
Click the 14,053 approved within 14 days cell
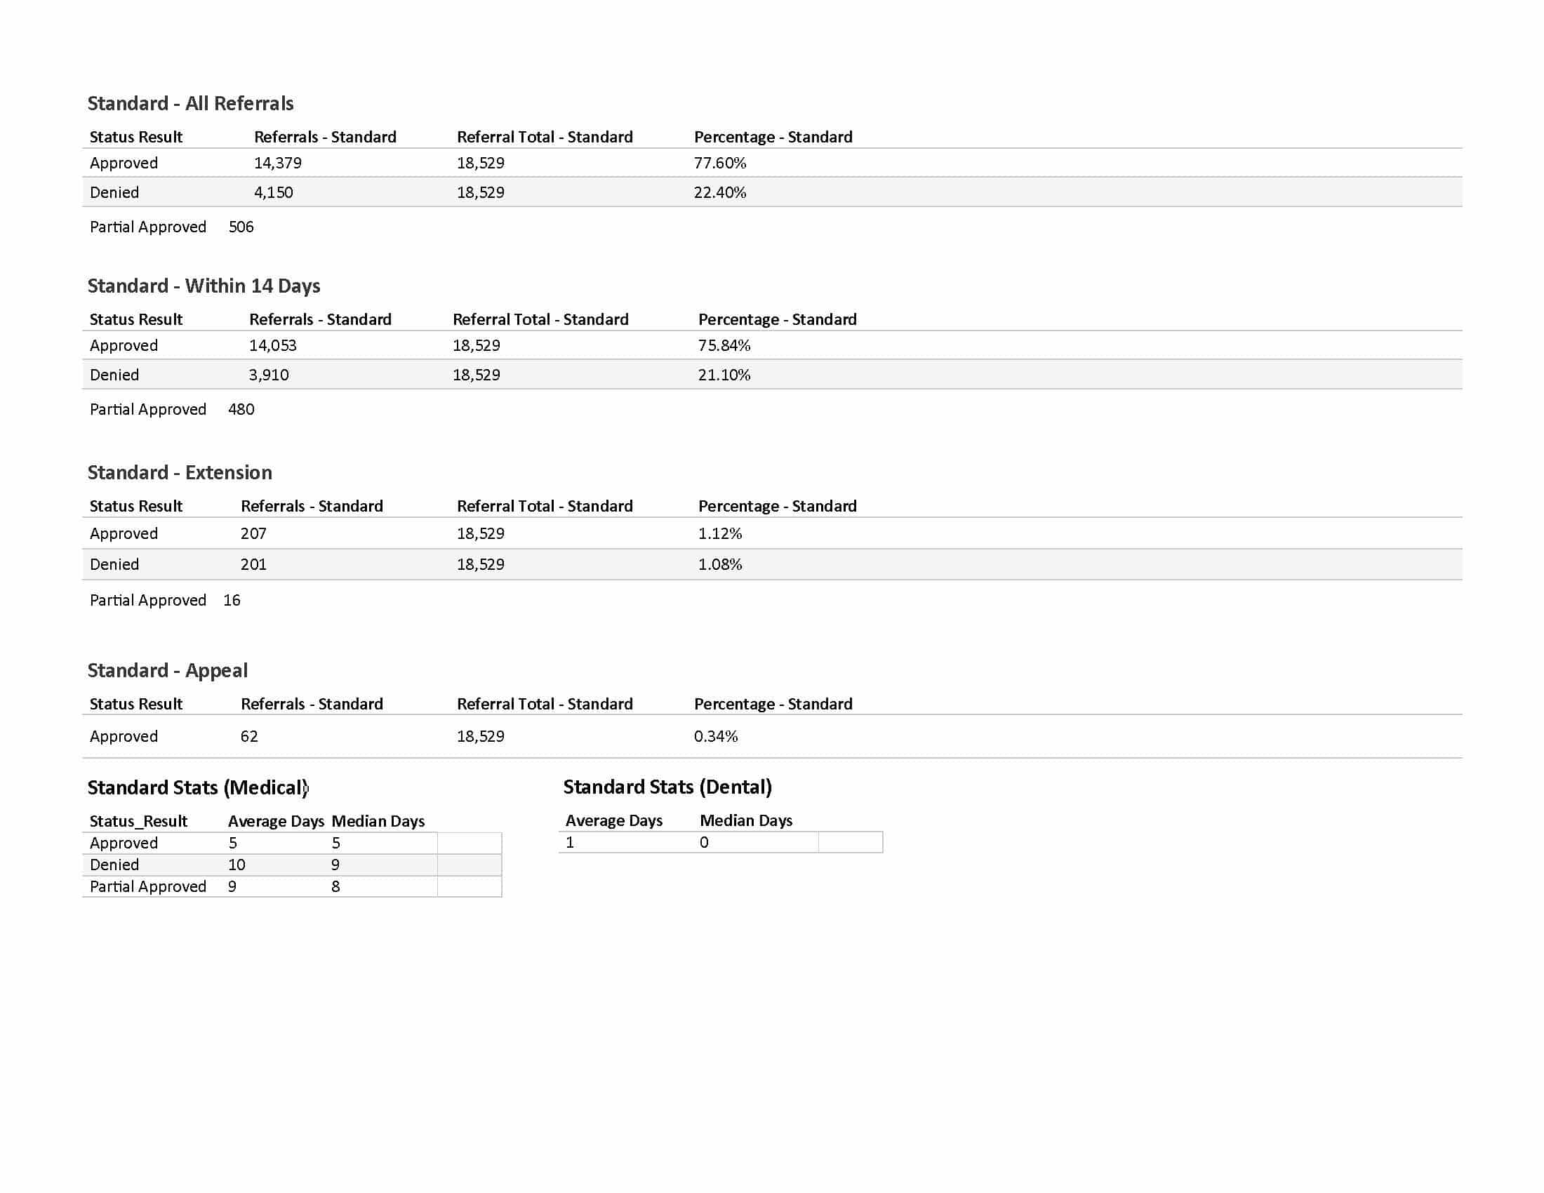click(273, 345)
